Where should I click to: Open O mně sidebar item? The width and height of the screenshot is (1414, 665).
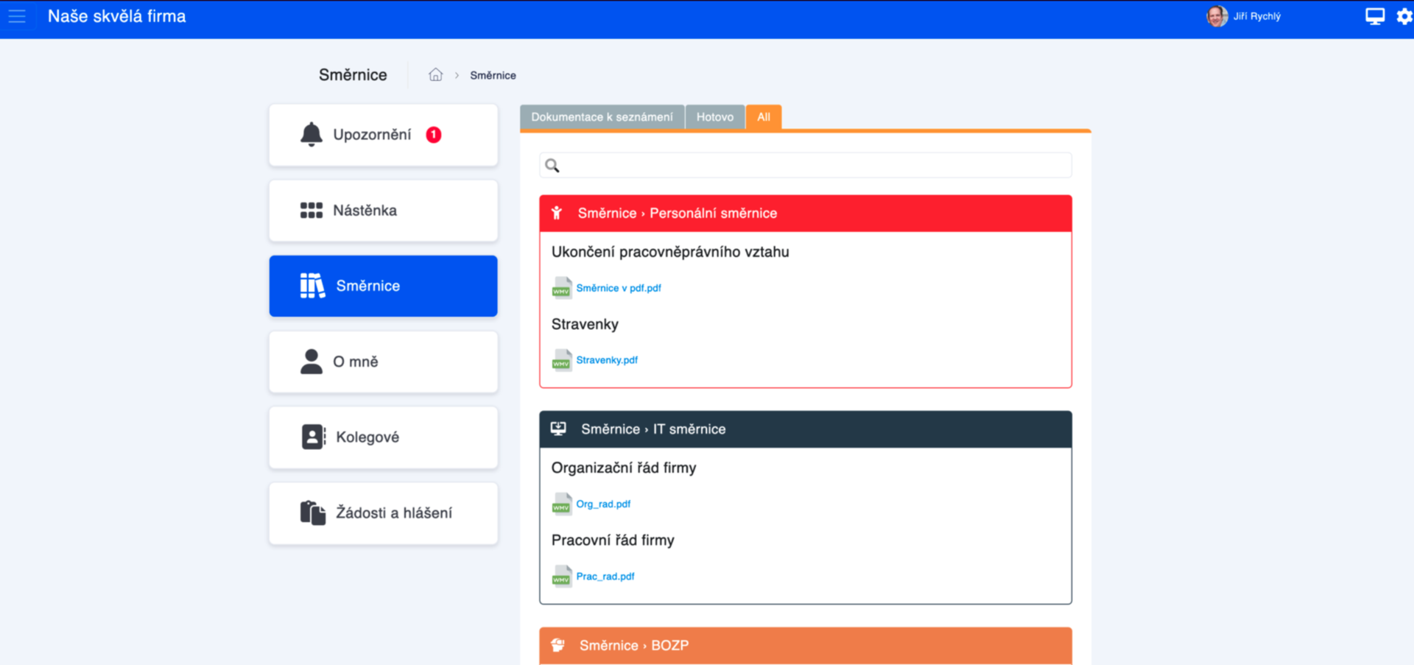(383, 362)
